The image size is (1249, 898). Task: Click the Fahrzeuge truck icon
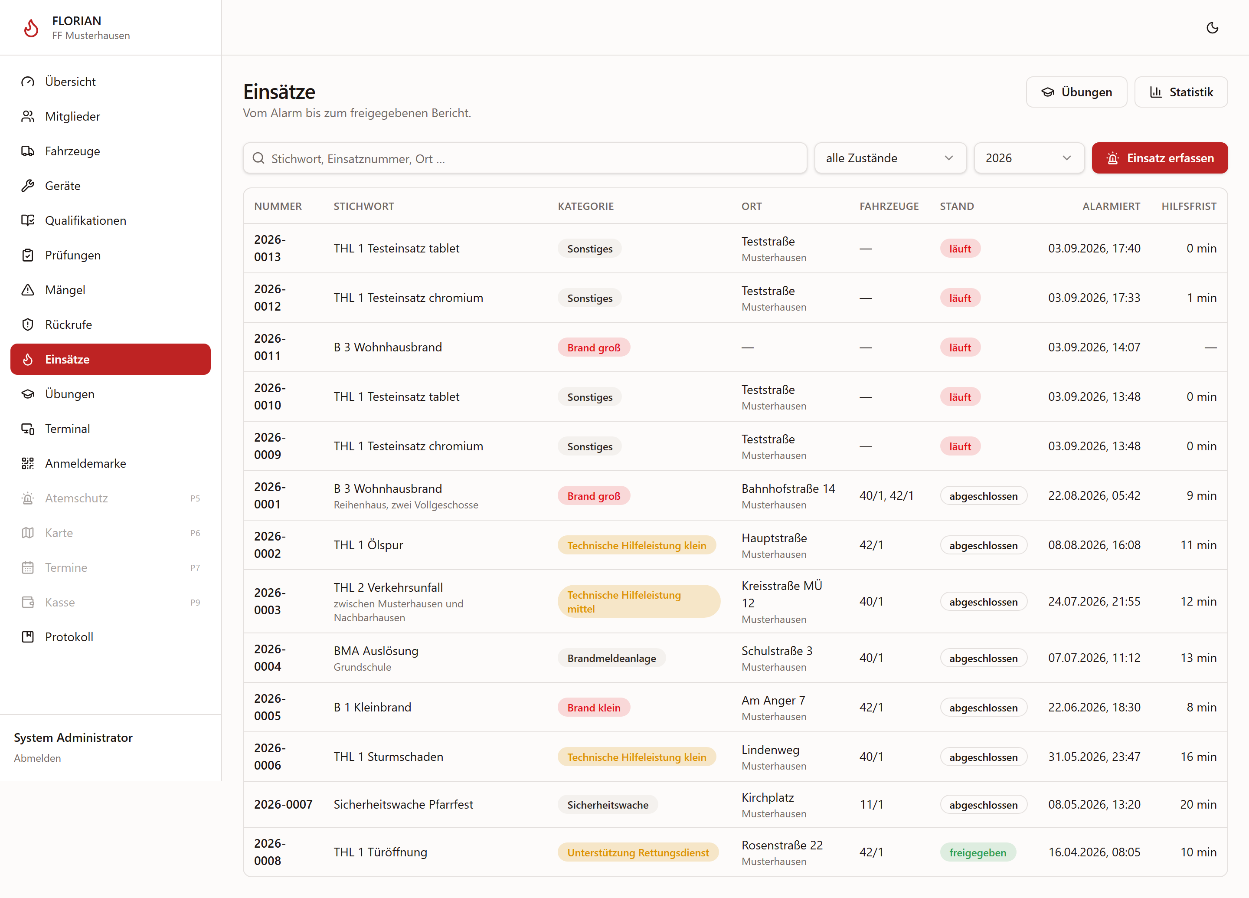27,151
